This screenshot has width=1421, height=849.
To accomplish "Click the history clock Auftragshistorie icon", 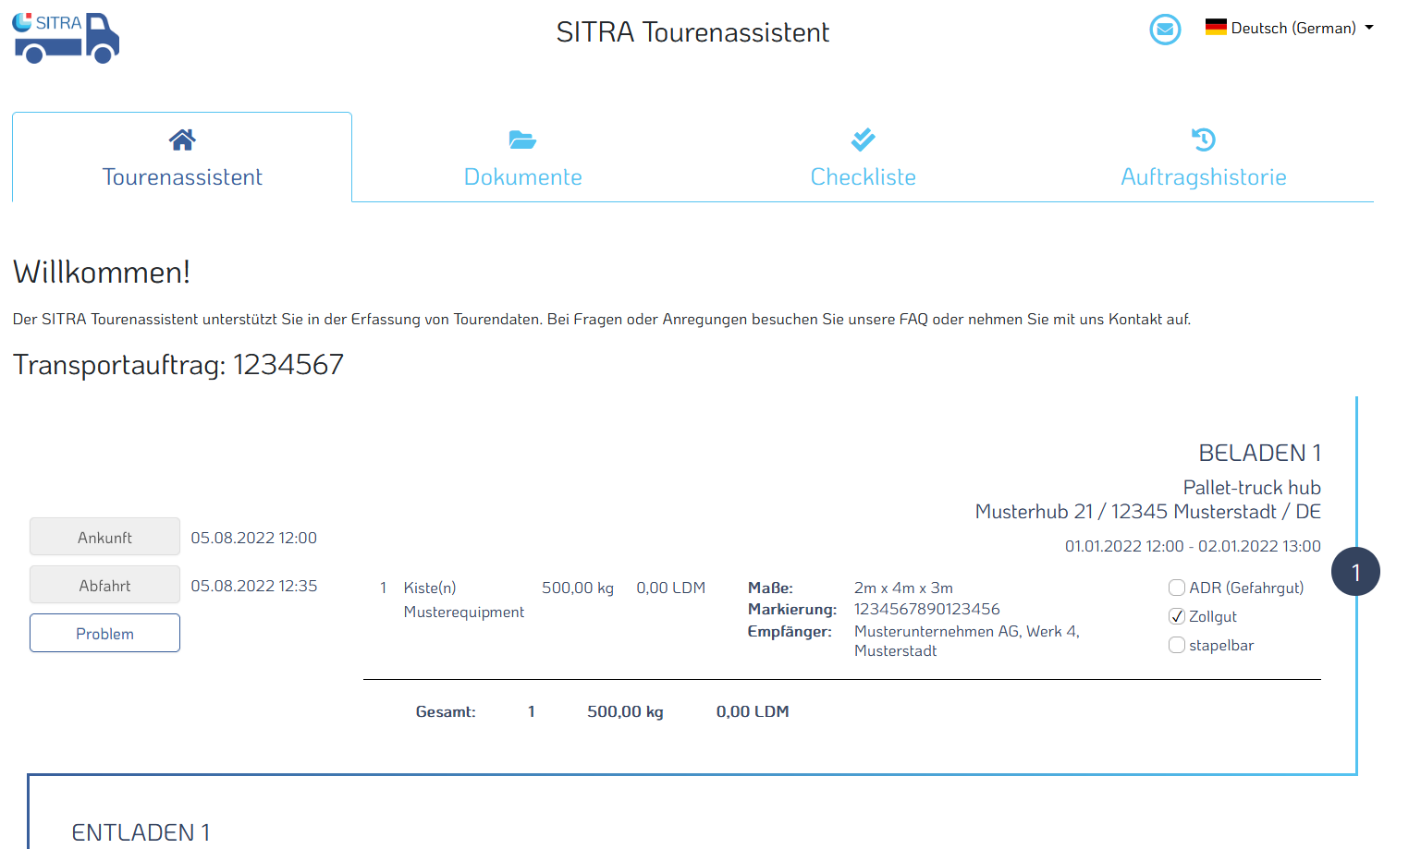I will pyautogui.click(x=1203, y=139).
